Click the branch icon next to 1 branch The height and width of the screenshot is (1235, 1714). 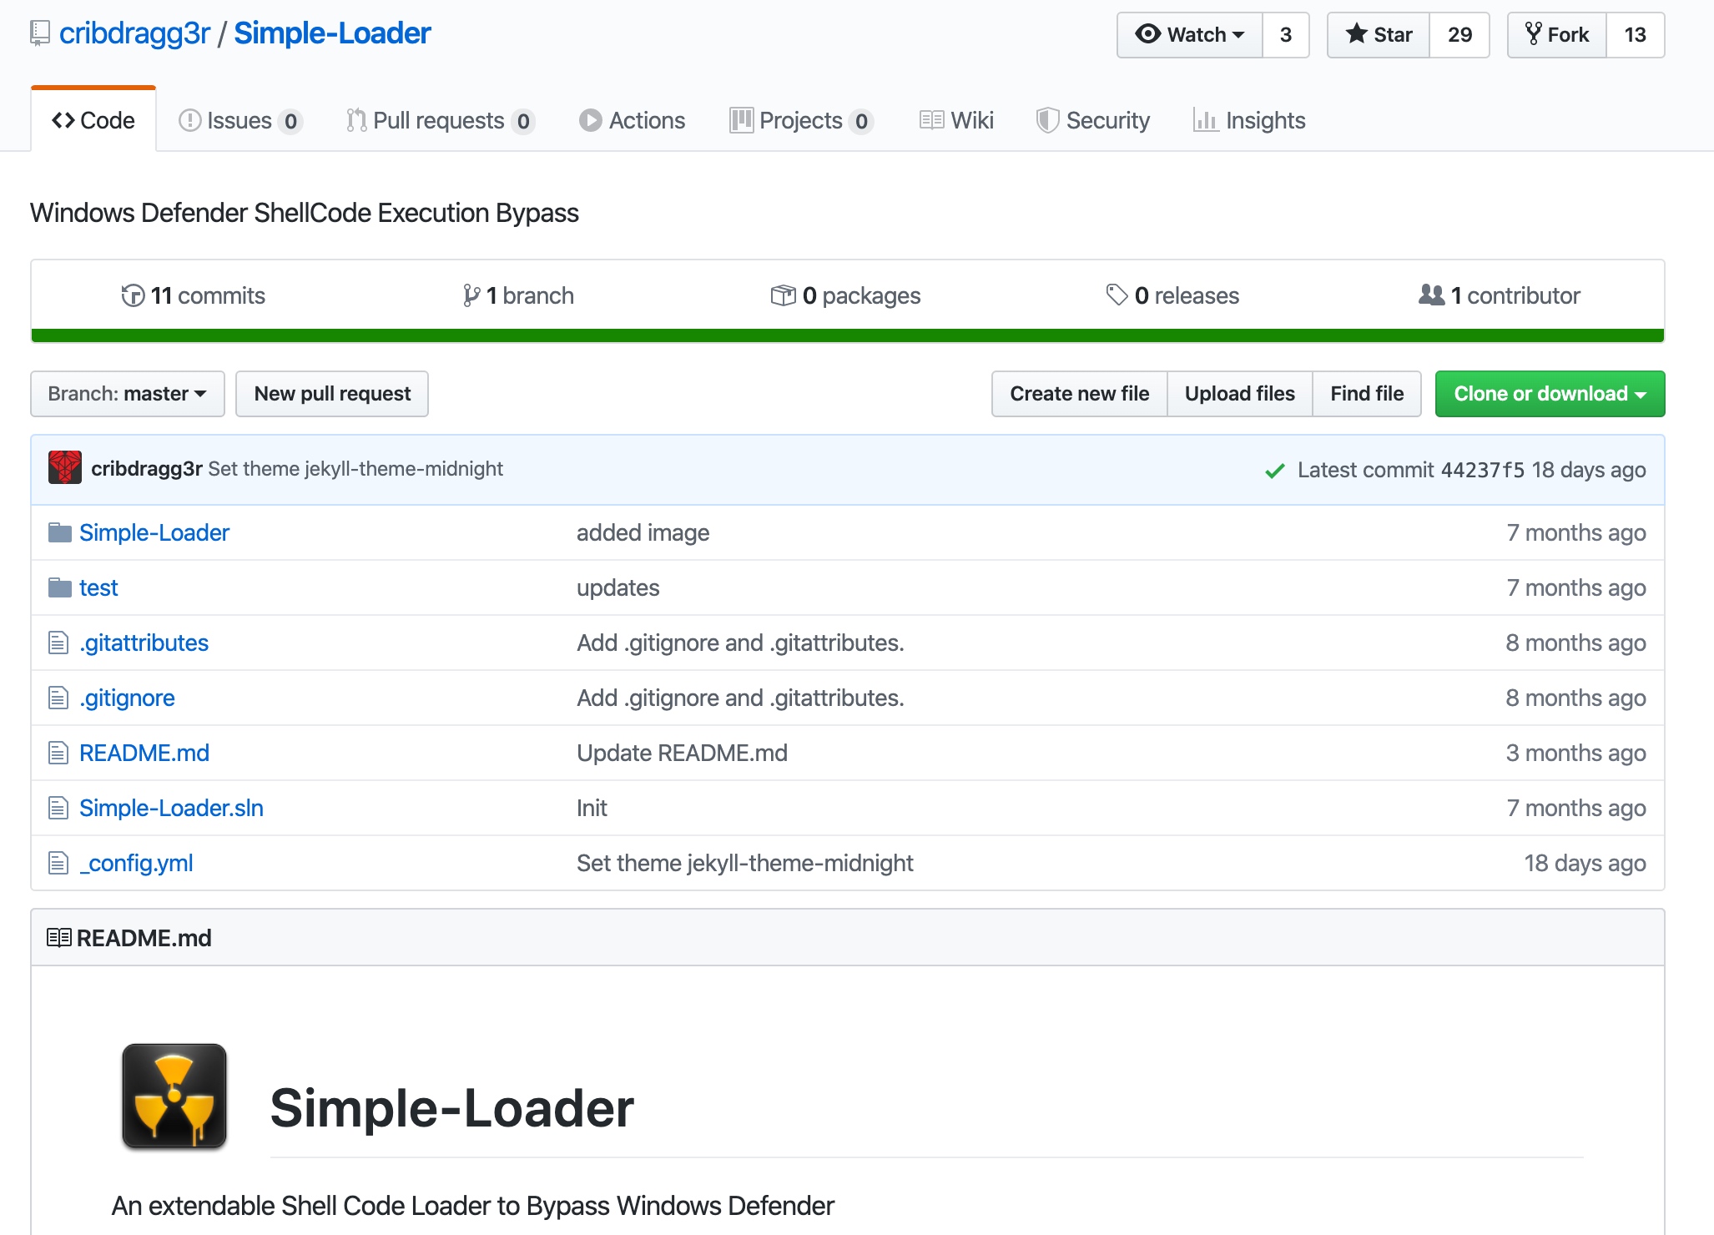471,295
